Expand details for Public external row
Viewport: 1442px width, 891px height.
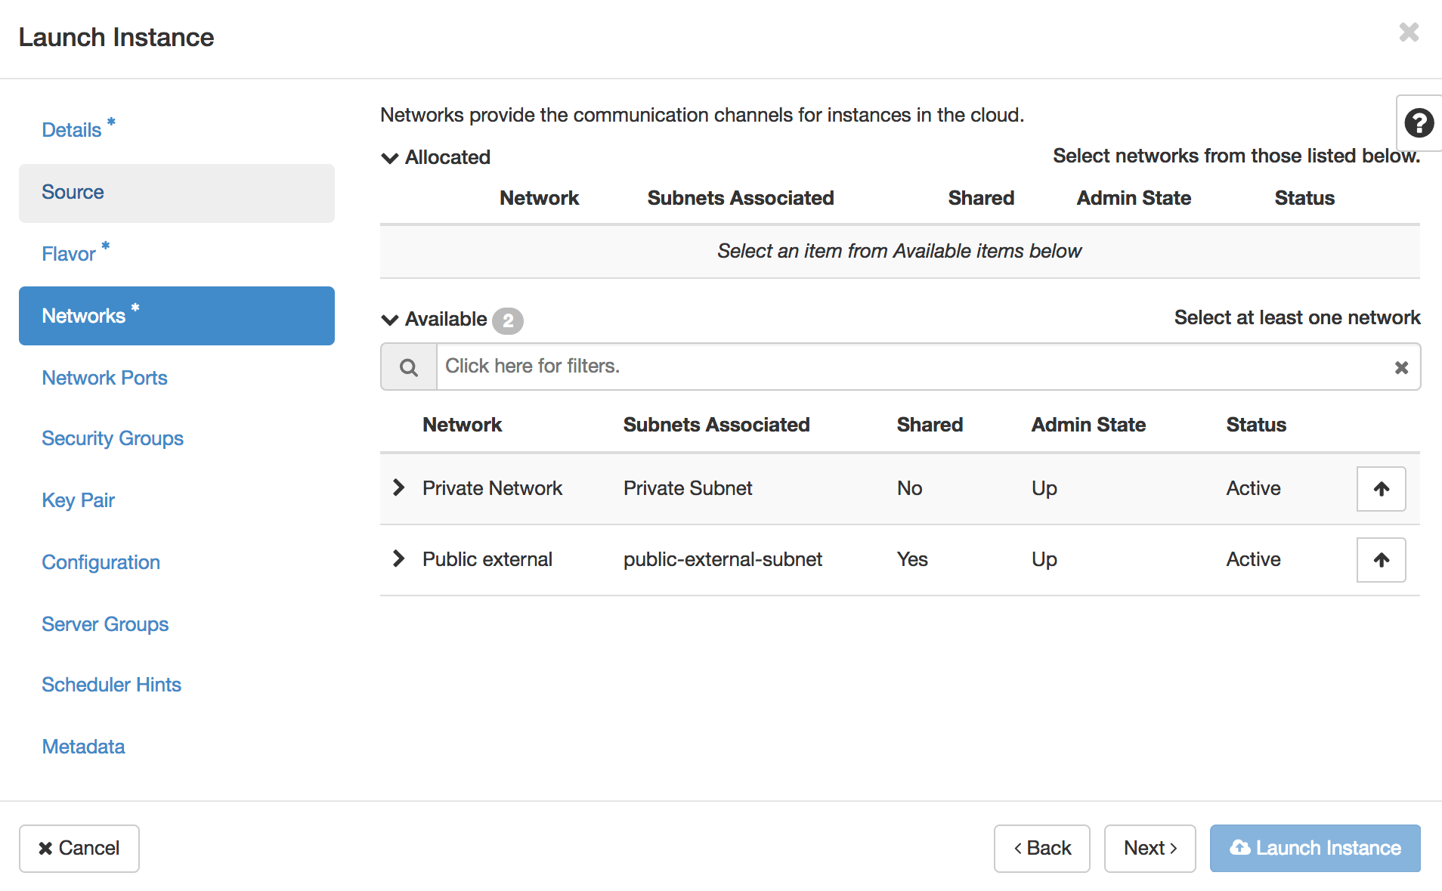click(398, 558)
